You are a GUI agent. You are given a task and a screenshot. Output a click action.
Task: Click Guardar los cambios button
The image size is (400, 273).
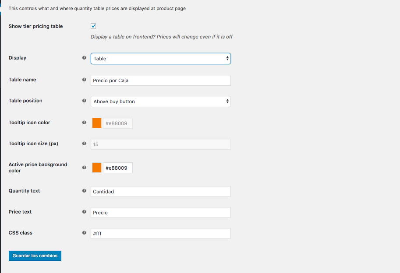[35, 255]
